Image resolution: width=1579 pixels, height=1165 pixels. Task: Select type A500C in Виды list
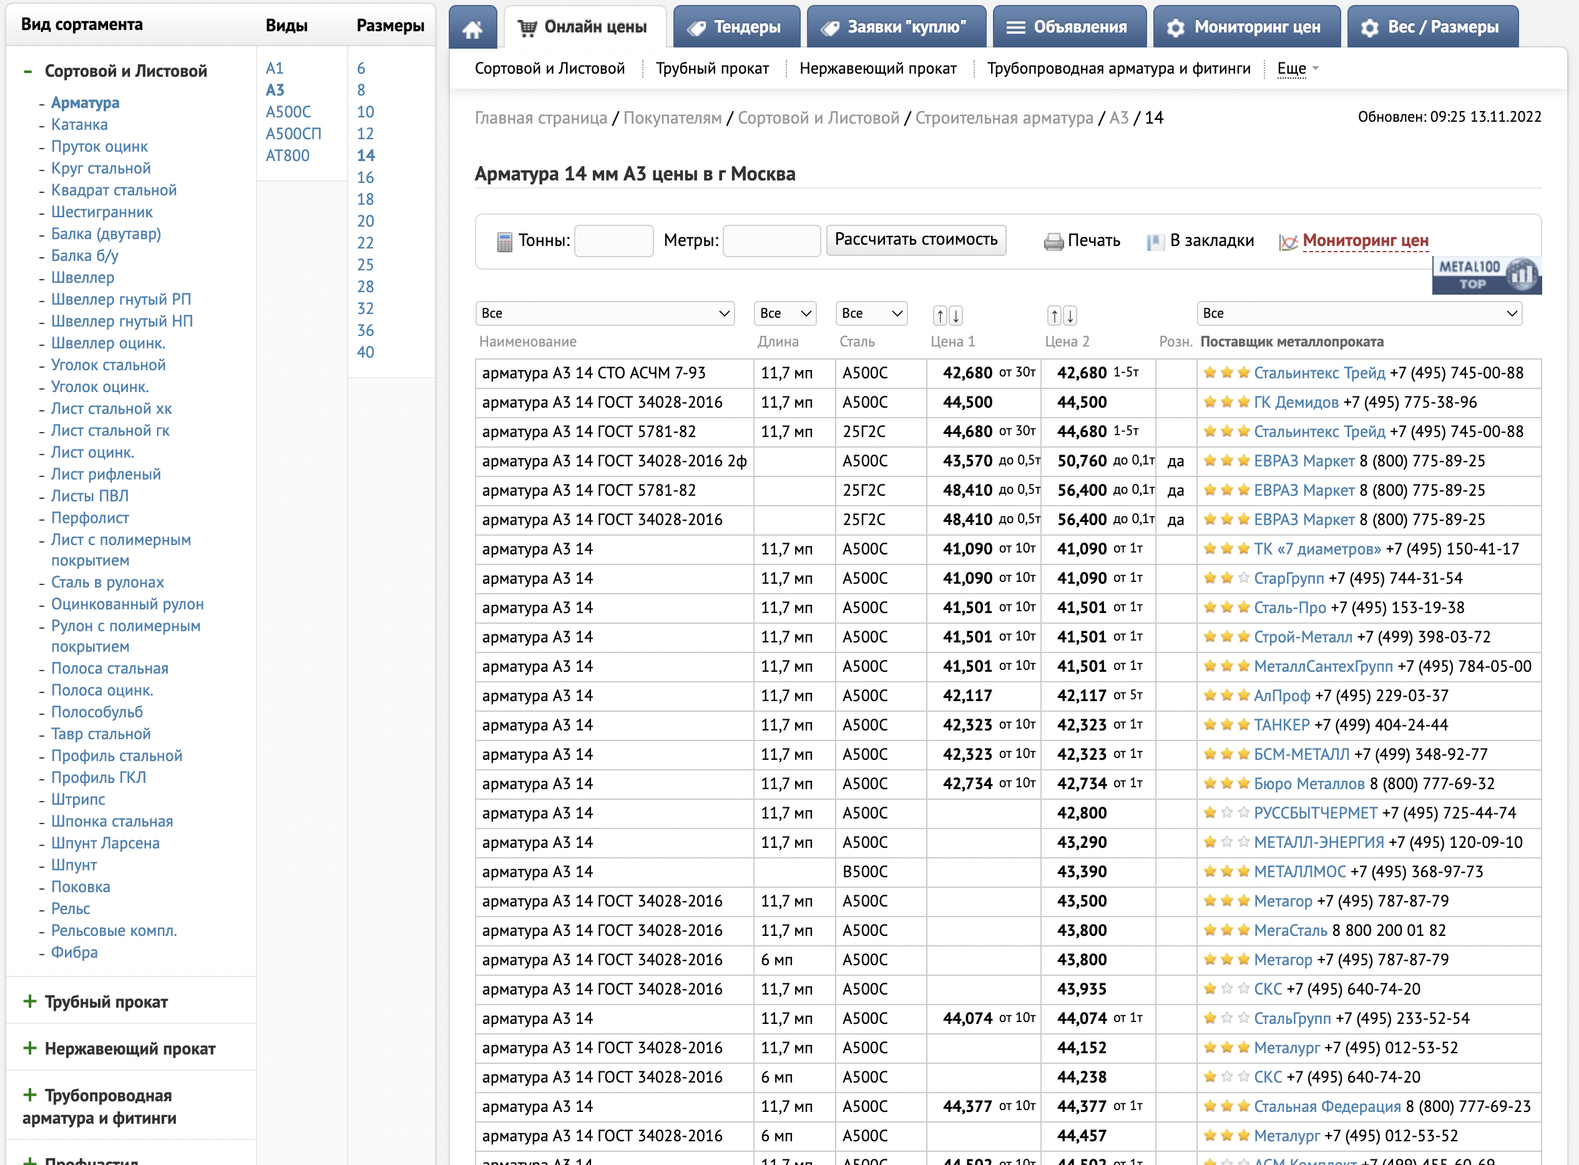(x=288, y=112)
